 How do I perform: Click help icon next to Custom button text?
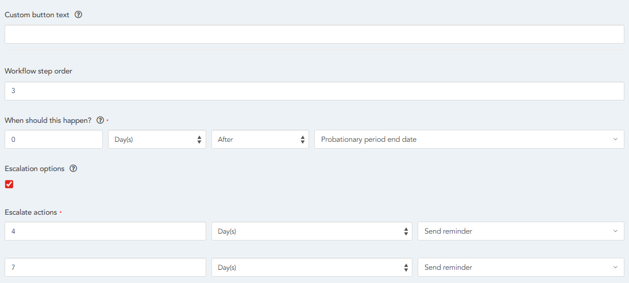pos(79,15)
